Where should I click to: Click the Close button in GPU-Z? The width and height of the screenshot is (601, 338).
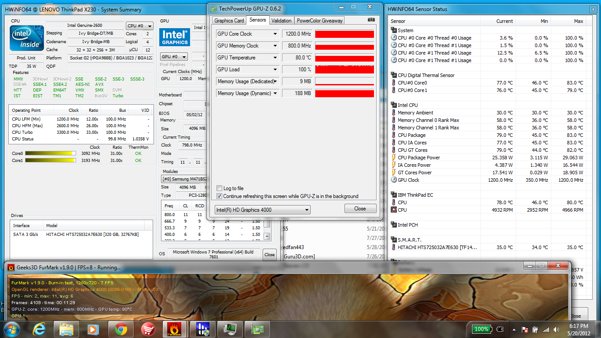pyautogui.click(x=360, y=209)
